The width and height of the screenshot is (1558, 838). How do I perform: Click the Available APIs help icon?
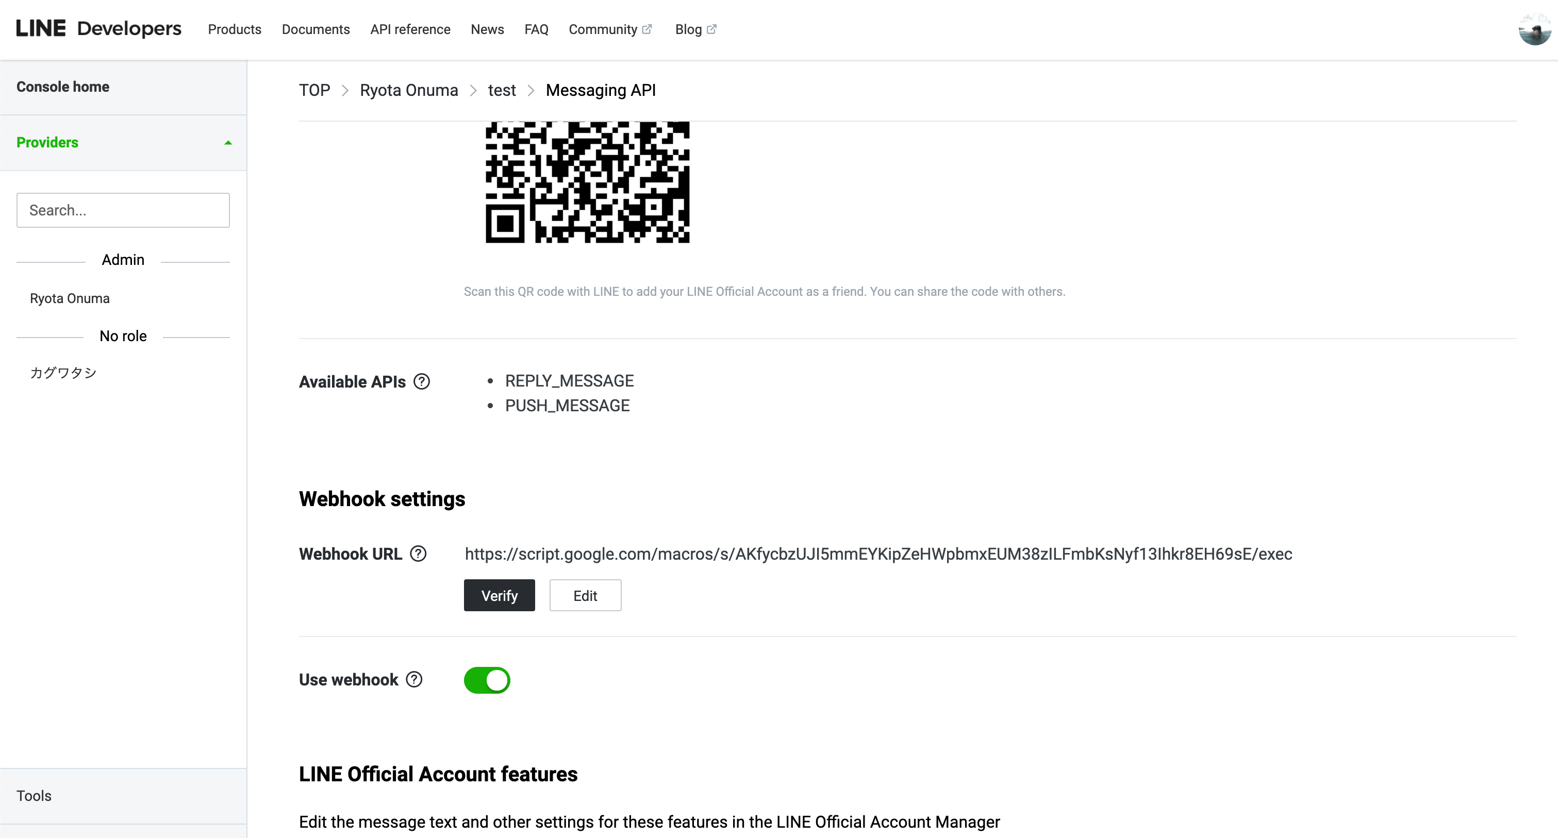click(422, 381)
